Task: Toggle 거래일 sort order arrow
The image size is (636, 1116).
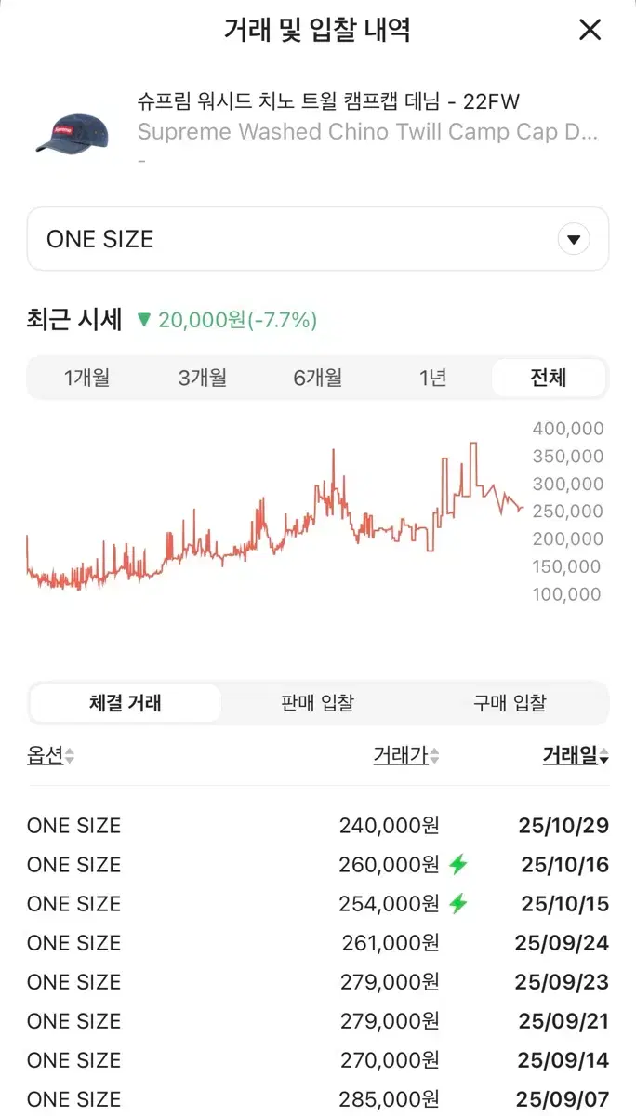Action: (604, 757)
